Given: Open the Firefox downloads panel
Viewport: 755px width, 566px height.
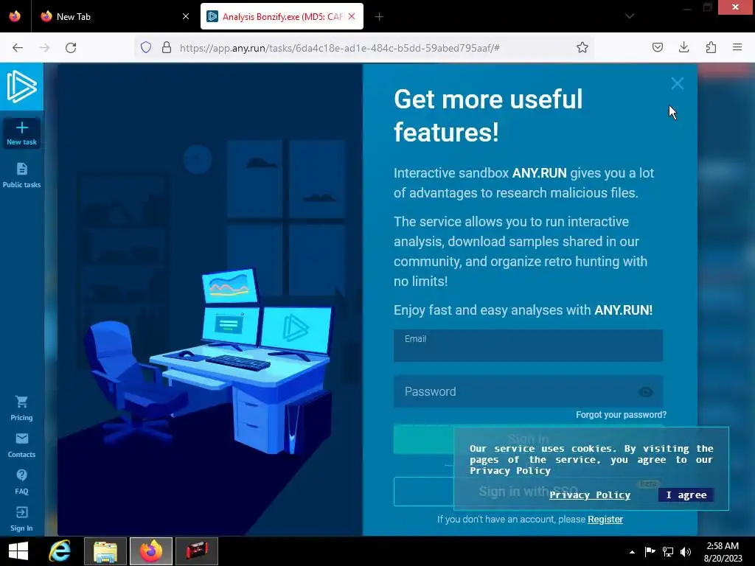Looking at the screenshot, I should tap(683, 47).
